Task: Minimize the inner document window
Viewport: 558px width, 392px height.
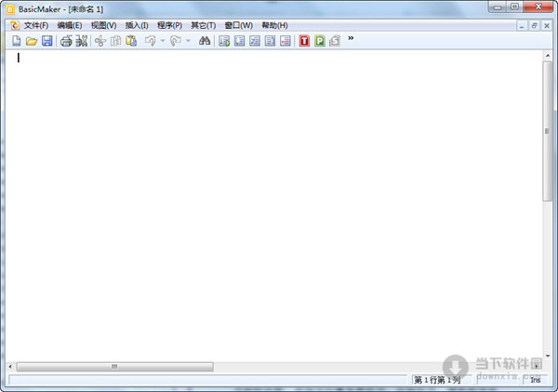Action: point(522,26)
